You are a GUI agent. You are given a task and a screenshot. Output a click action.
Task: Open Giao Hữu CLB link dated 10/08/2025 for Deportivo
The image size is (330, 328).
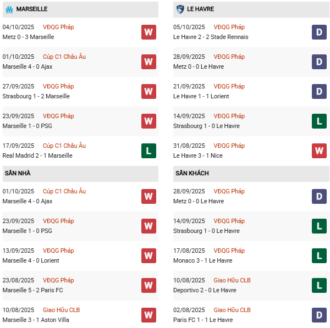coord(233,280)
